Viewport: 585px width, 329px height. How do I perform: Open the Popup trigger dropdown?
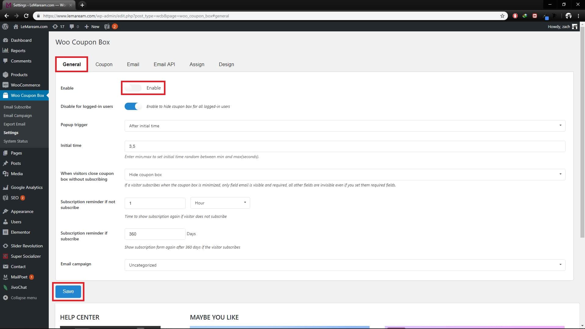345,126
